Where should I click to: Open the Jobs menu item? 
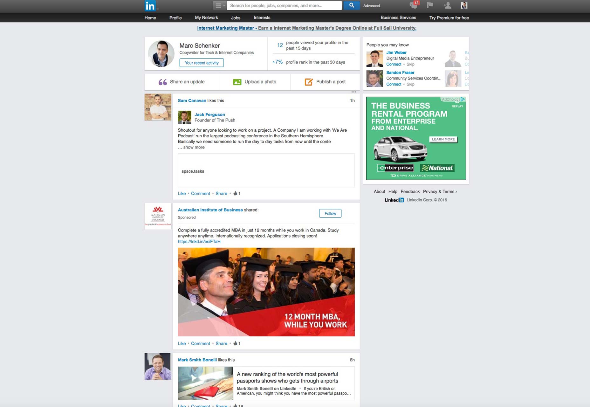pyautogui.click(x=236, y=18)
